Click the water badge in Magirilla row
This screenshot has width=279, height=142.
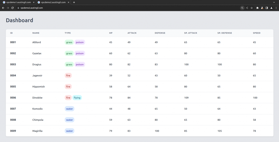[69, 131]
